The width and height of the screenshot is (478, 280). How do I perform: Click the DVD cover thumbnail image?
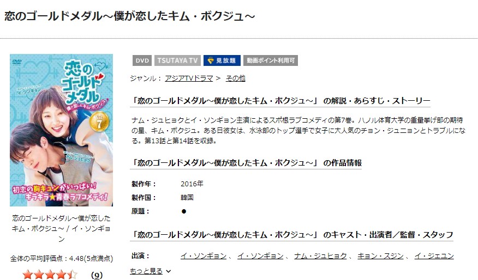coord(61,130)
